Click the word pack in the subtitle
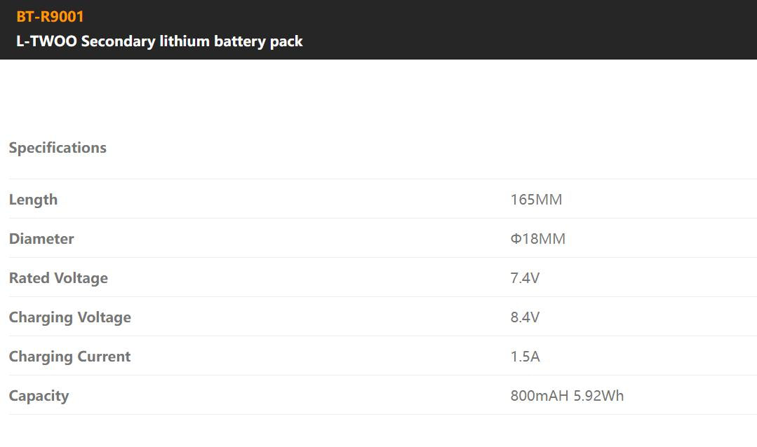This screenshot has width=757, height=447. tap(287, 41)
